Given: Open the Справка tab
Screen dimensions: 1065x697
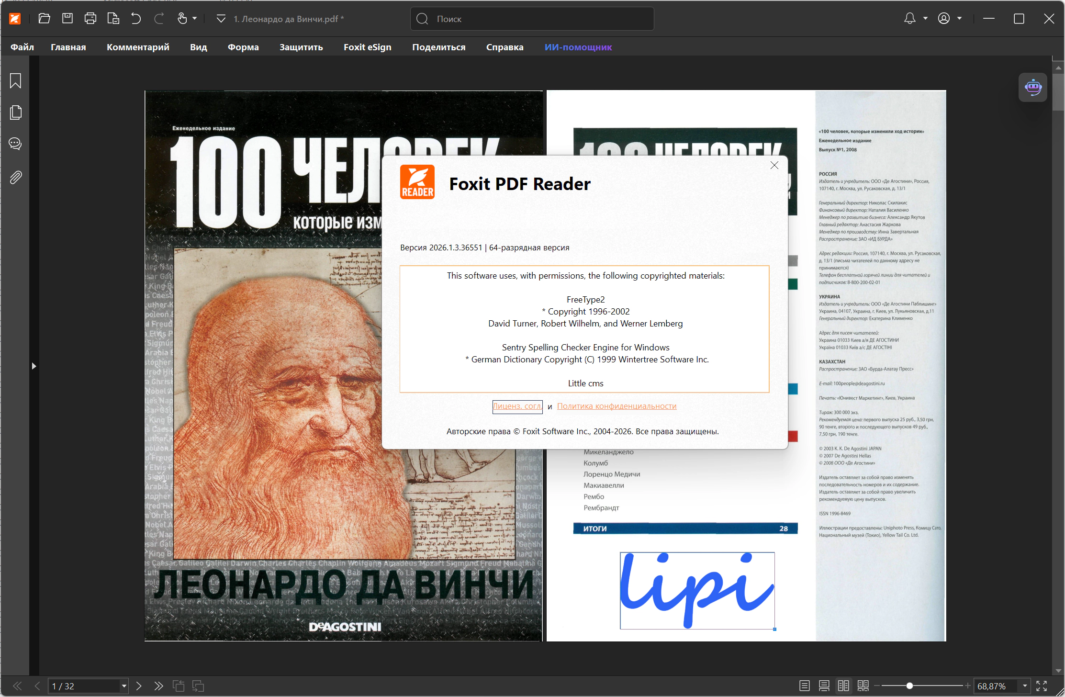Looking at the screenshot, I should click(x=505, y=47).
